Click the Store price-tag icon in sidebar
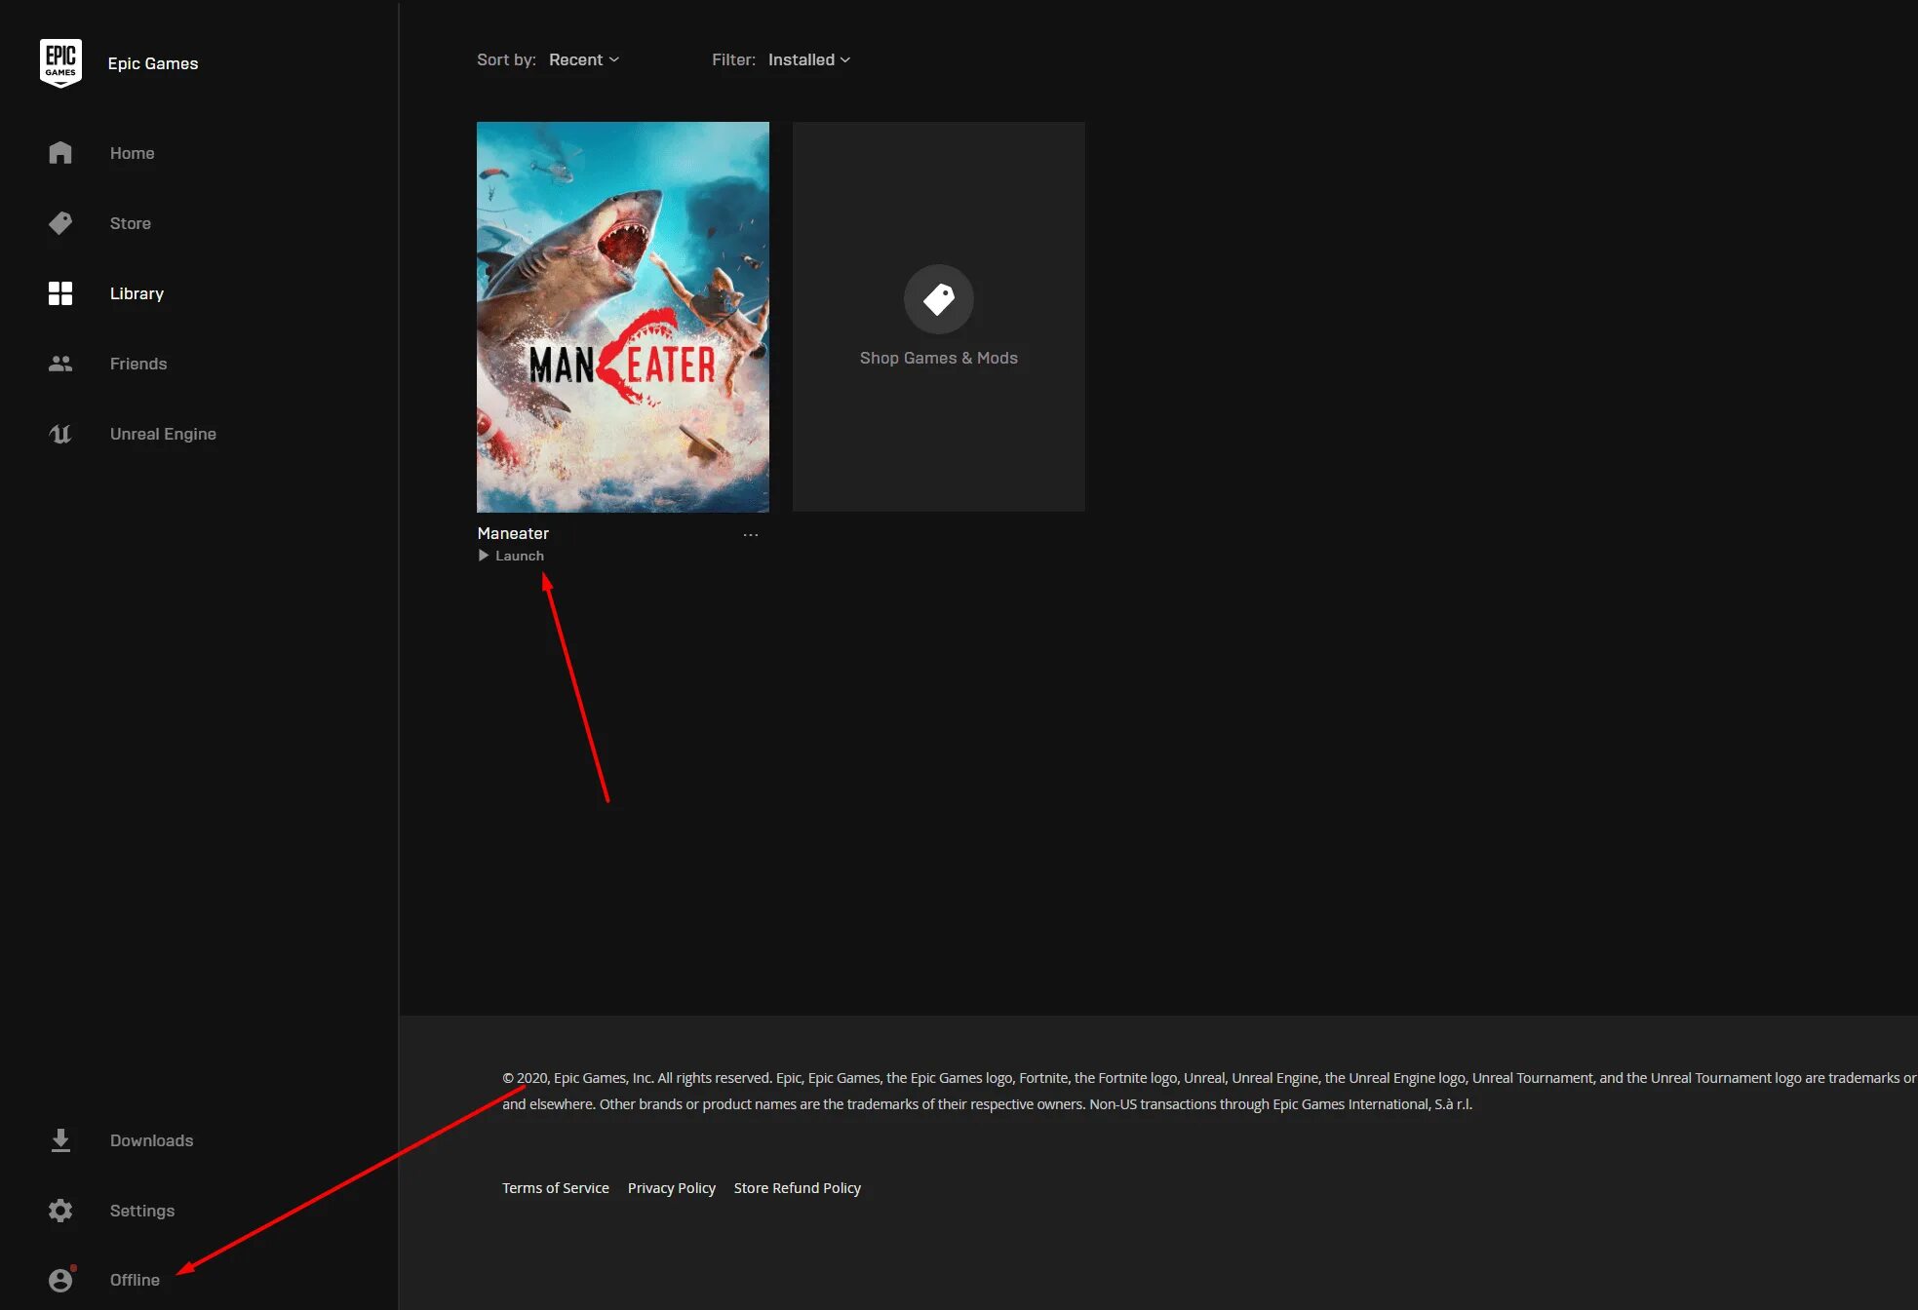 click(x=60, y=223)
